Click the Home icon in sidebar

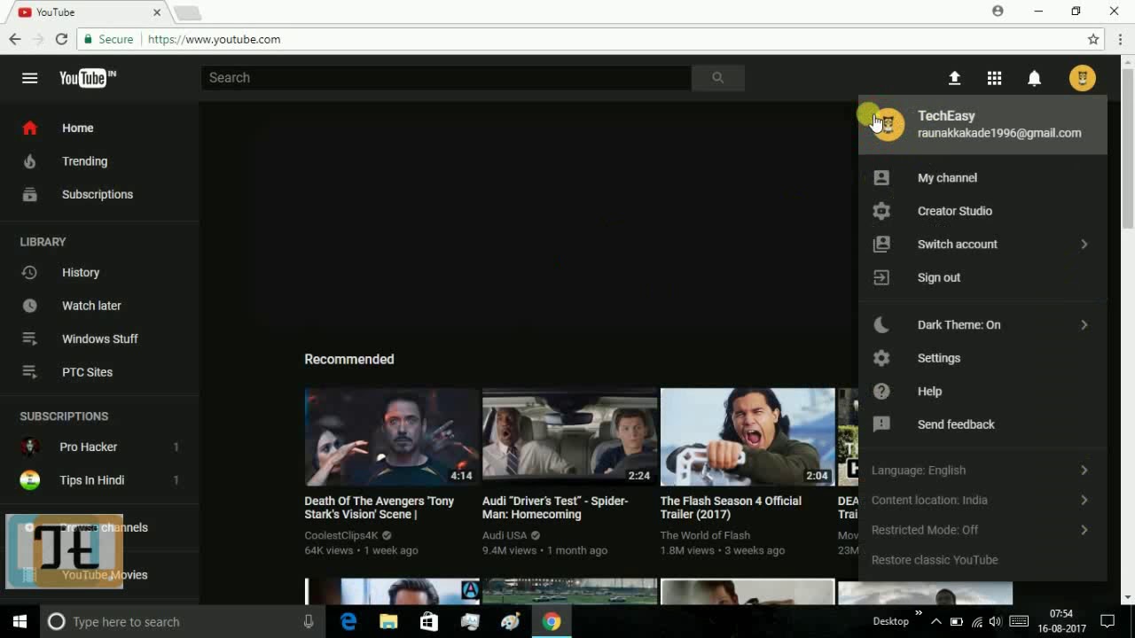click(x=29, y=128)
